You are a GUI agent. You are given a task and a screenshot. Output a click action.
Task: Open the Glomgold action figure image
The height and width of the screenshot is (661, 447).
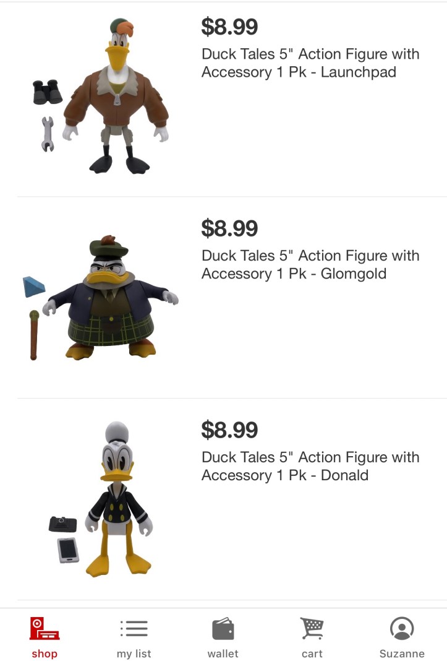(100, 298)
